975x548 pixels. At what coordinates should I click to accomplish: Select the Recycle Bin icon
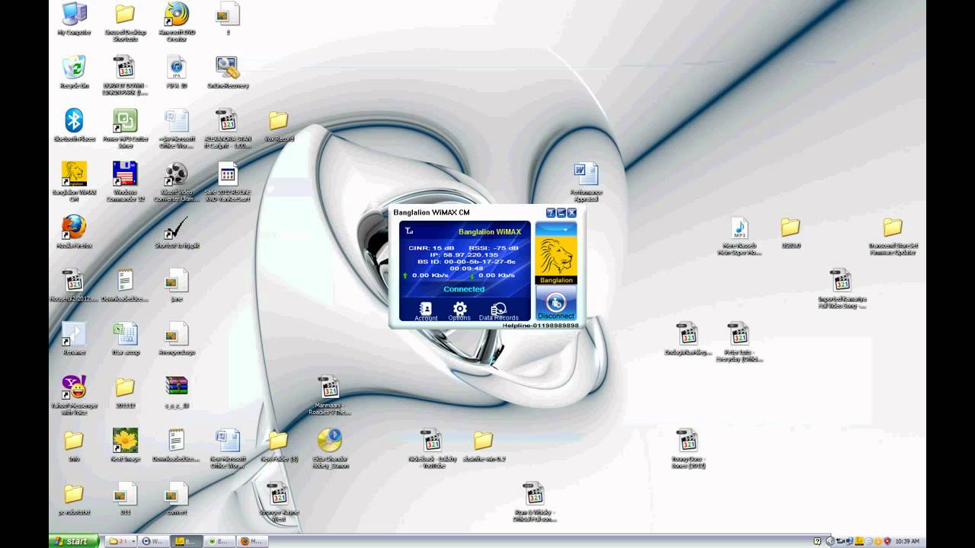(74, 72)
